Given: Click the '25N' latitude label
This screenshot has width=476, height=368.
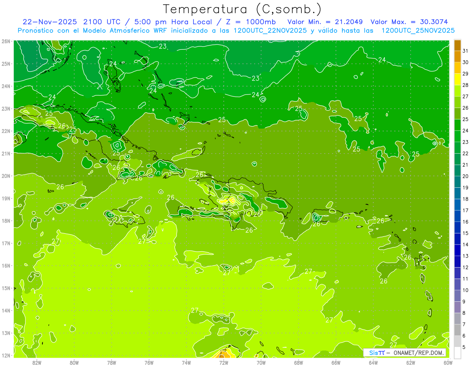Looking at the screenshot, I should click(6, 64).
